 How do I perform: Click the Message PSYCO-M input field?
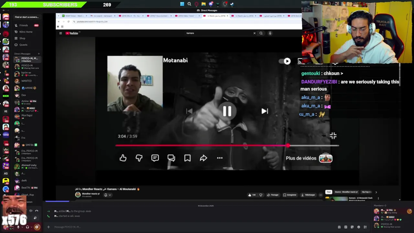194,227
